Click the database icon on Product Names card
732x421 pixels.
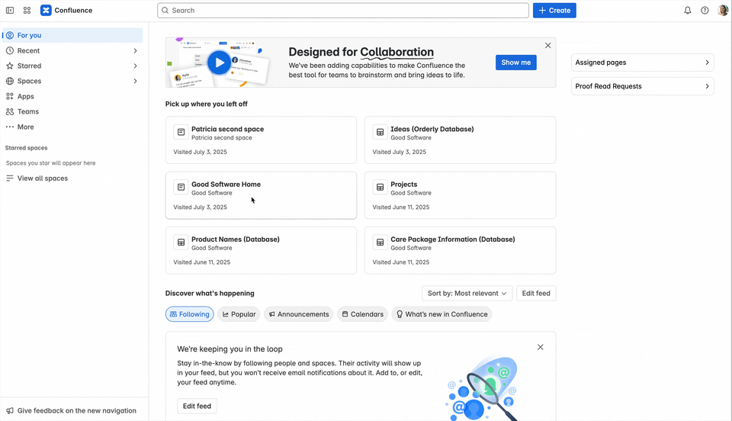pos(181,243)
